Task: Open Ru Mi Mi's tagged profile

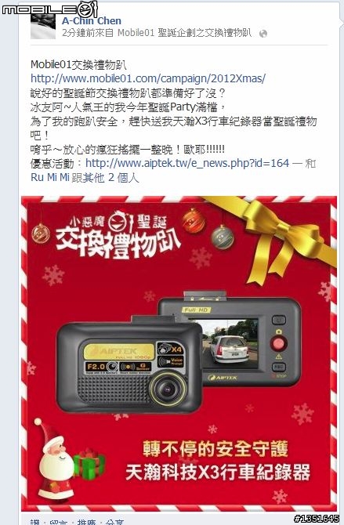Action: pyautogui.click(x=50, y=177)
